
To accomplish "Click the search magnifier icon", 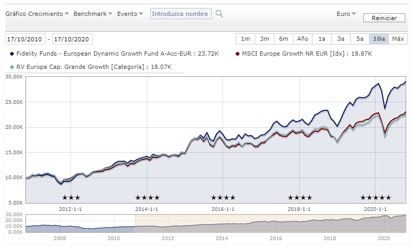I will [219, 14].
